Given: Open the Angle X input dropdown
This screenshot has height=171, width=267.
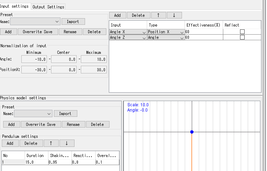Looking at the screenshot, I should [x=128, y=32].
